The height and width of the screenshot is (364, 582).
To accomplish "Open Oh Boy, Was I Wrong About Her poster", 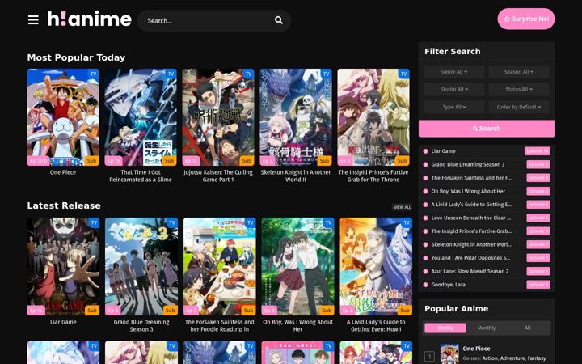I will [297, 266].
